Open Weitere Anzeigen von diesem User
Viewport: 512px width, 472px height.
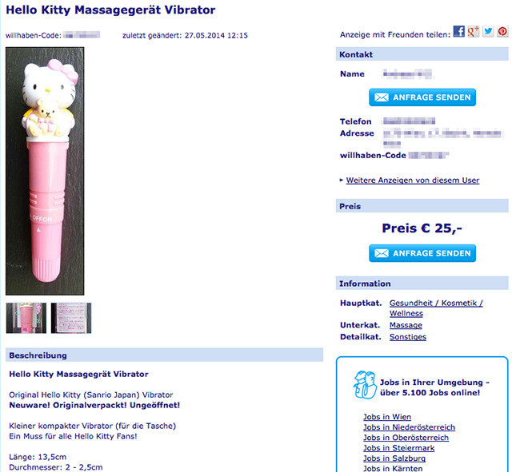[413, 180]
